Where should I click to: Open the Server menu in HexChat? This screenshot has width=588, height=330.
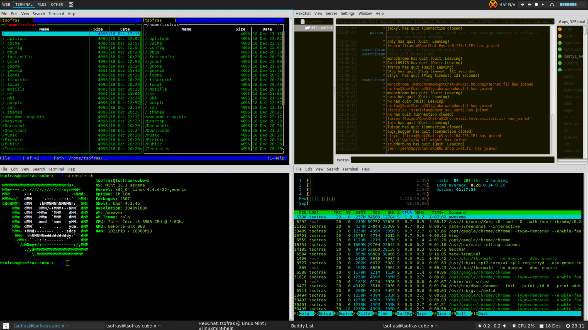click(x=331, y=14)
